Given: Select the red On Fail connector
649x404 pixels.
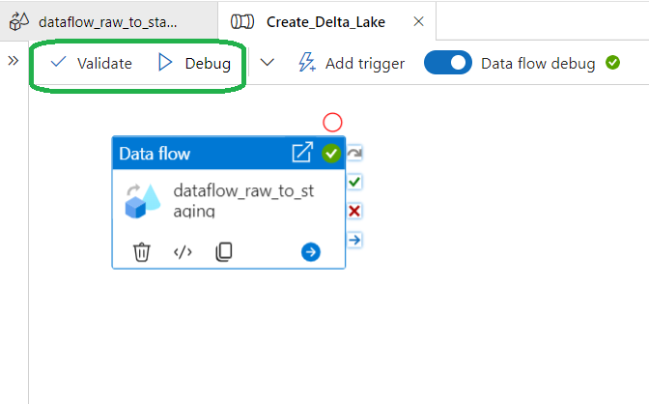Looking at the screenshot, I should (x=354, y=211).
